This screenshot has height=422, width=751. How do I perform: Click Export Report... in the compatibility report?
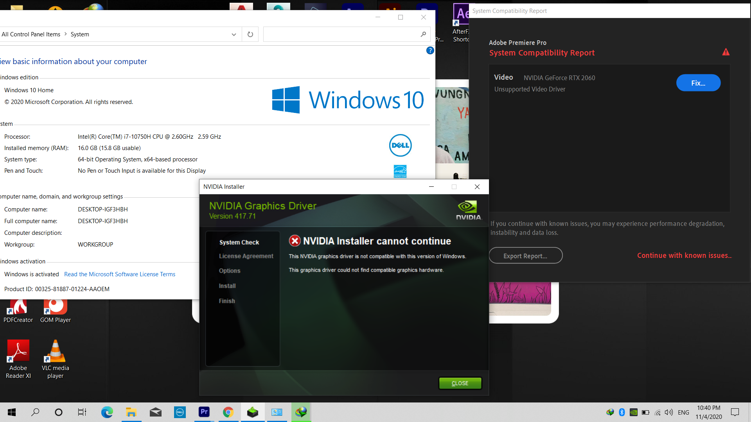[525, 256]
